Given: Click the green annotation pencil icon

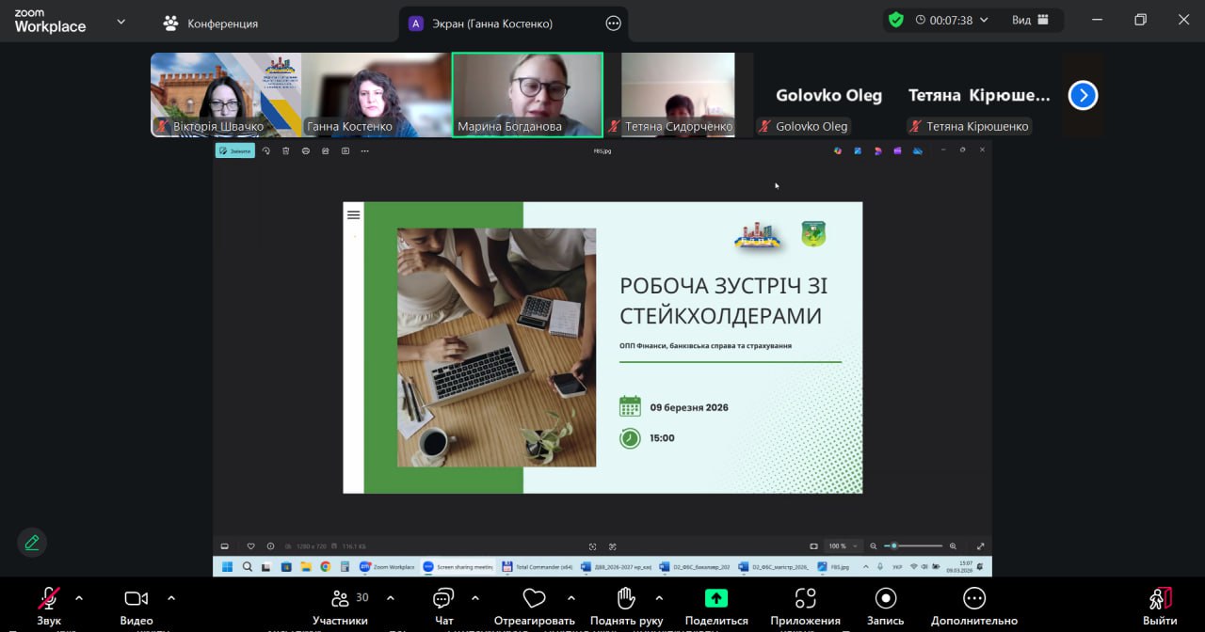Looking at the screenshot, I should pyautogui.click(x=32, y=543).
